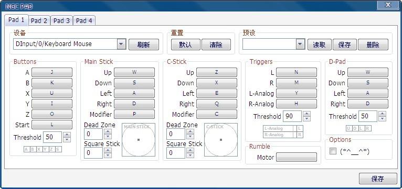402x189 pixels.
Task: Click Main Stick Right mapping D
Action: [x=134, y=104]
